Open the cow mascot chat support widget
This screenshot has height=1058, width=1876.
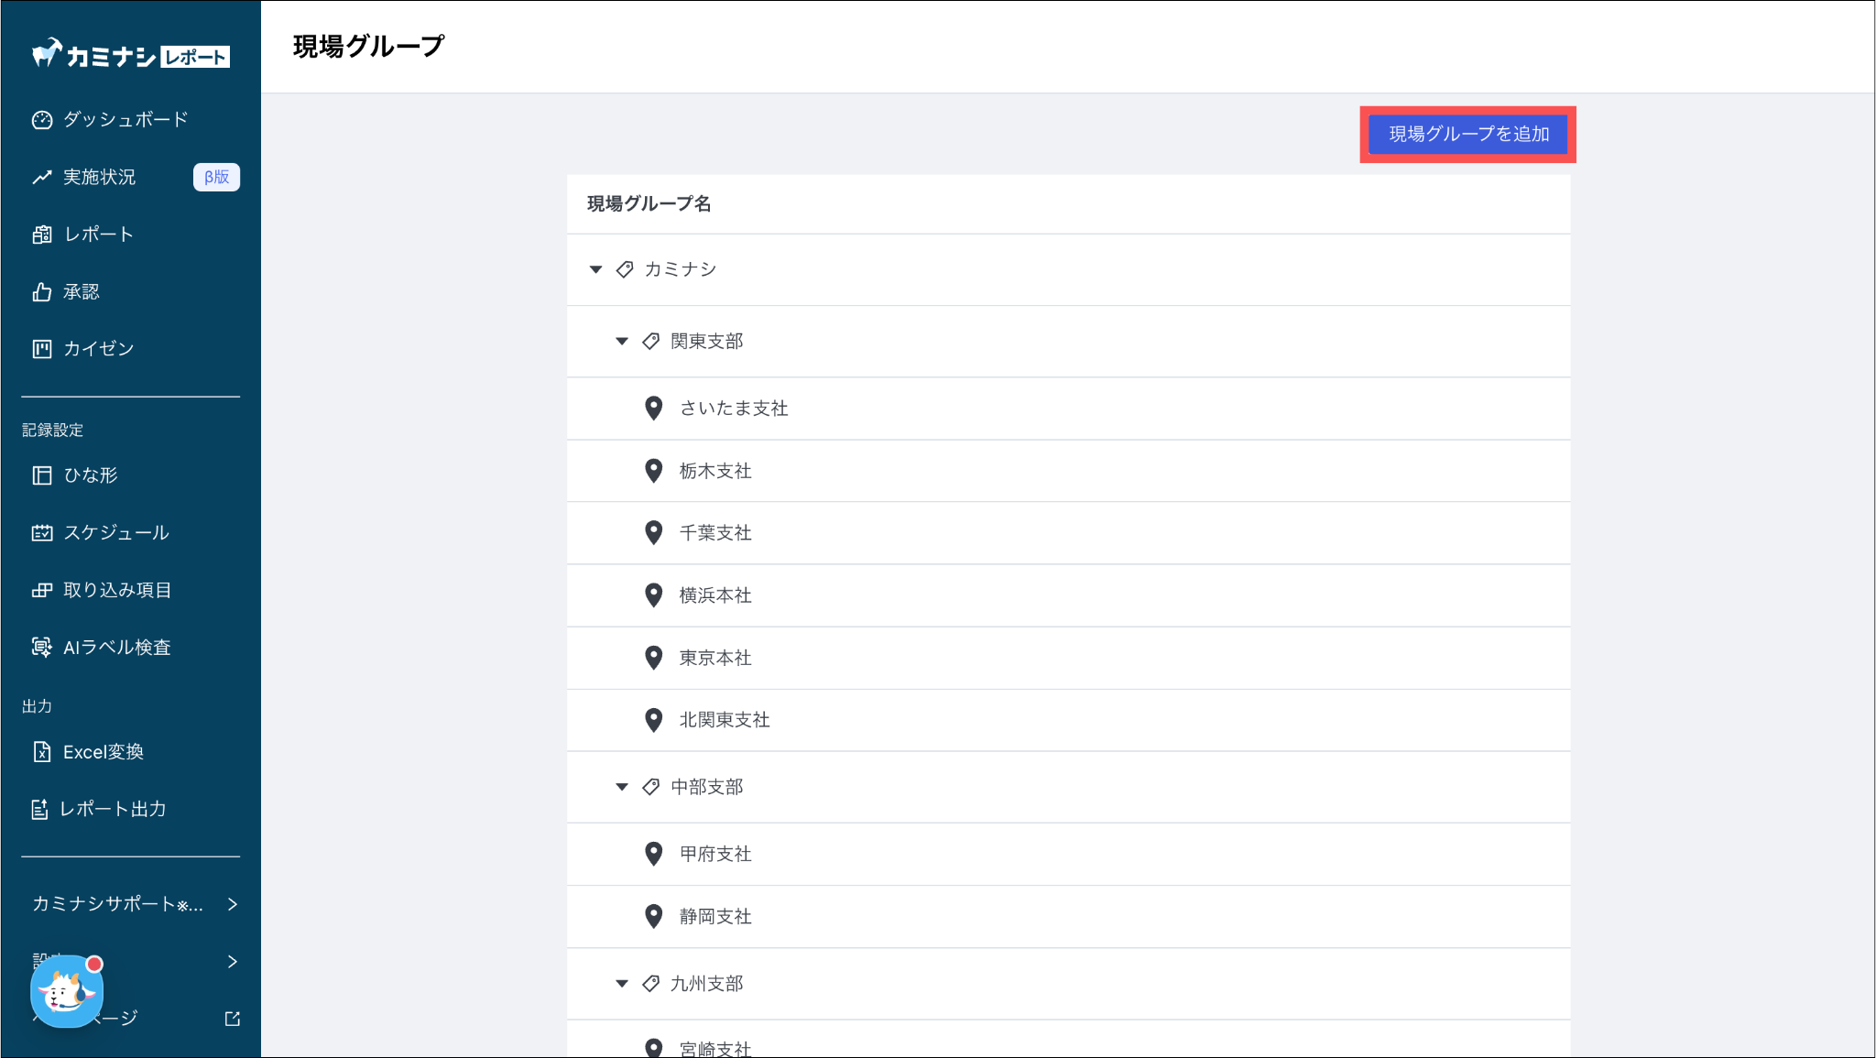tap(67, 991)
